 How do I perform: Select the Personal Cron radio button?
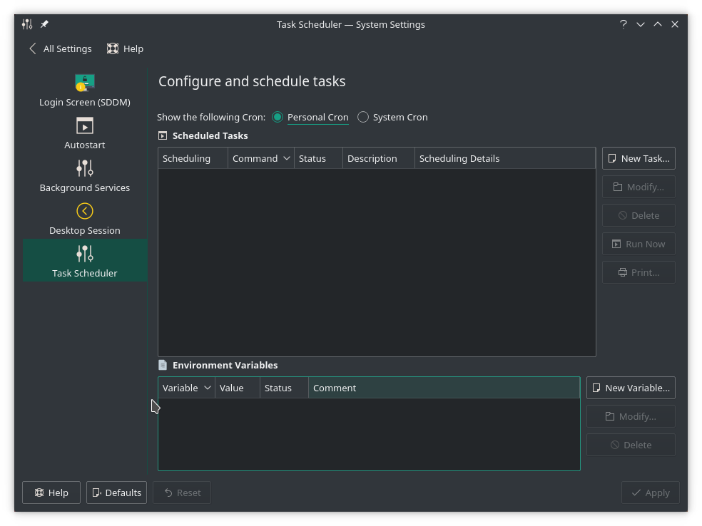tap(278, 117)
